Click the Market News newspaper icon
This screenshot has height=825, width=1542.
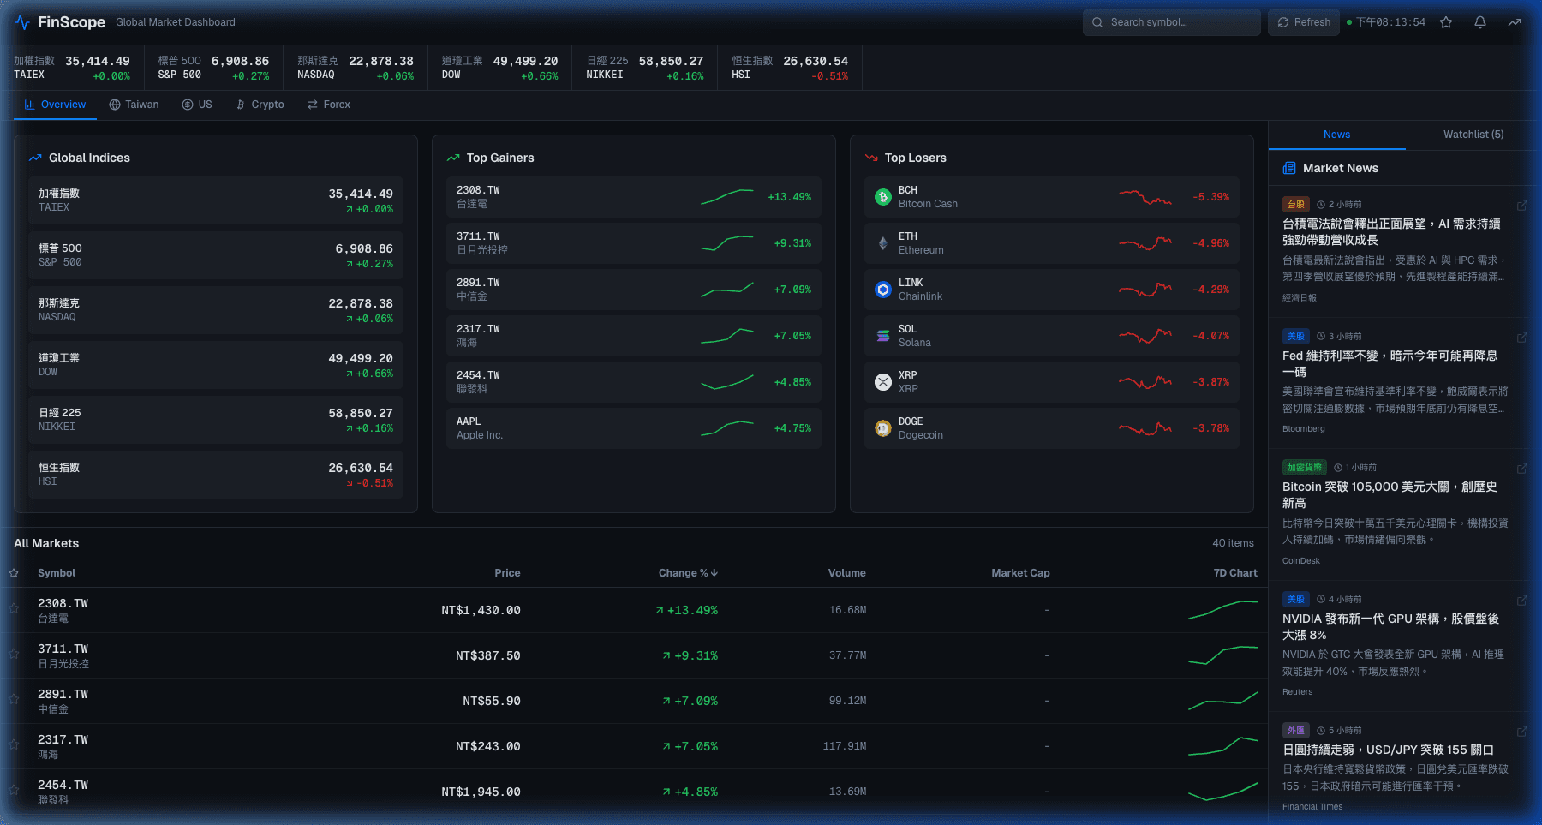point(1289,169)
